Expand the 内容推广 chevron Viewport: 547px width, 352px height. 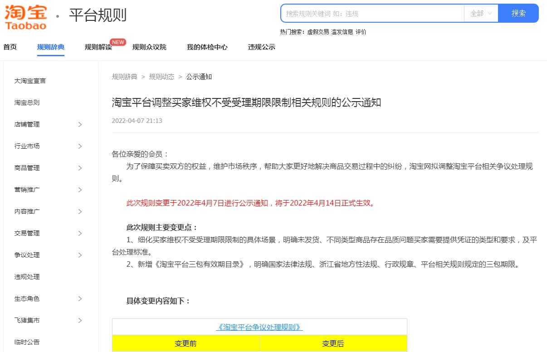coord(80,211)
